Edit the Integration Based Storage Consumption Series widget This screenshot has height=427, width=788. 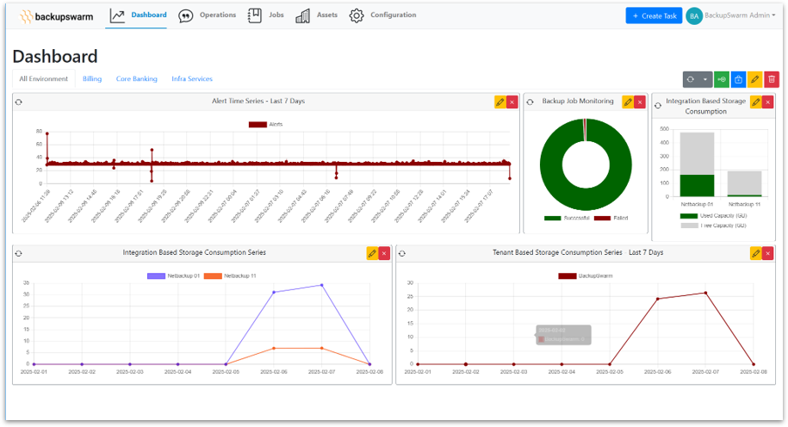(372, 253)
